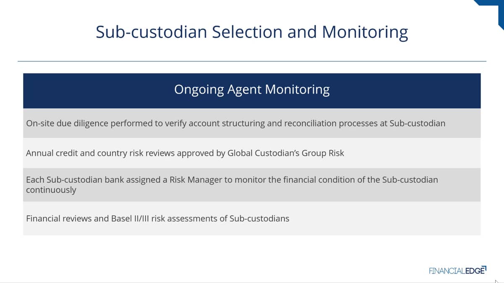Select the 'Financial reviews and Basel II/III' row
The image size is (504, 283).
[252, 218]
